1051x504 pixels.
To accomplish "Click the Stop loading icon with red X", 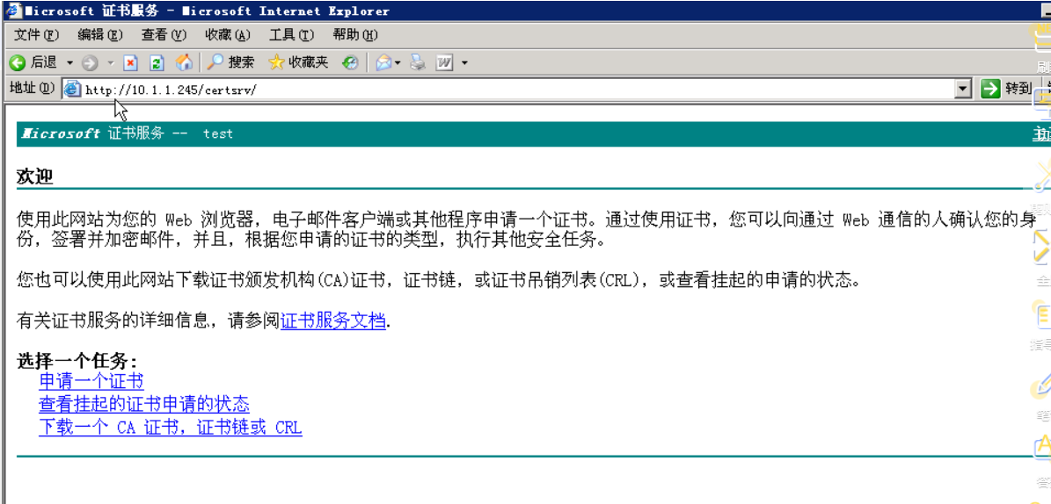I will click(131, 63).
